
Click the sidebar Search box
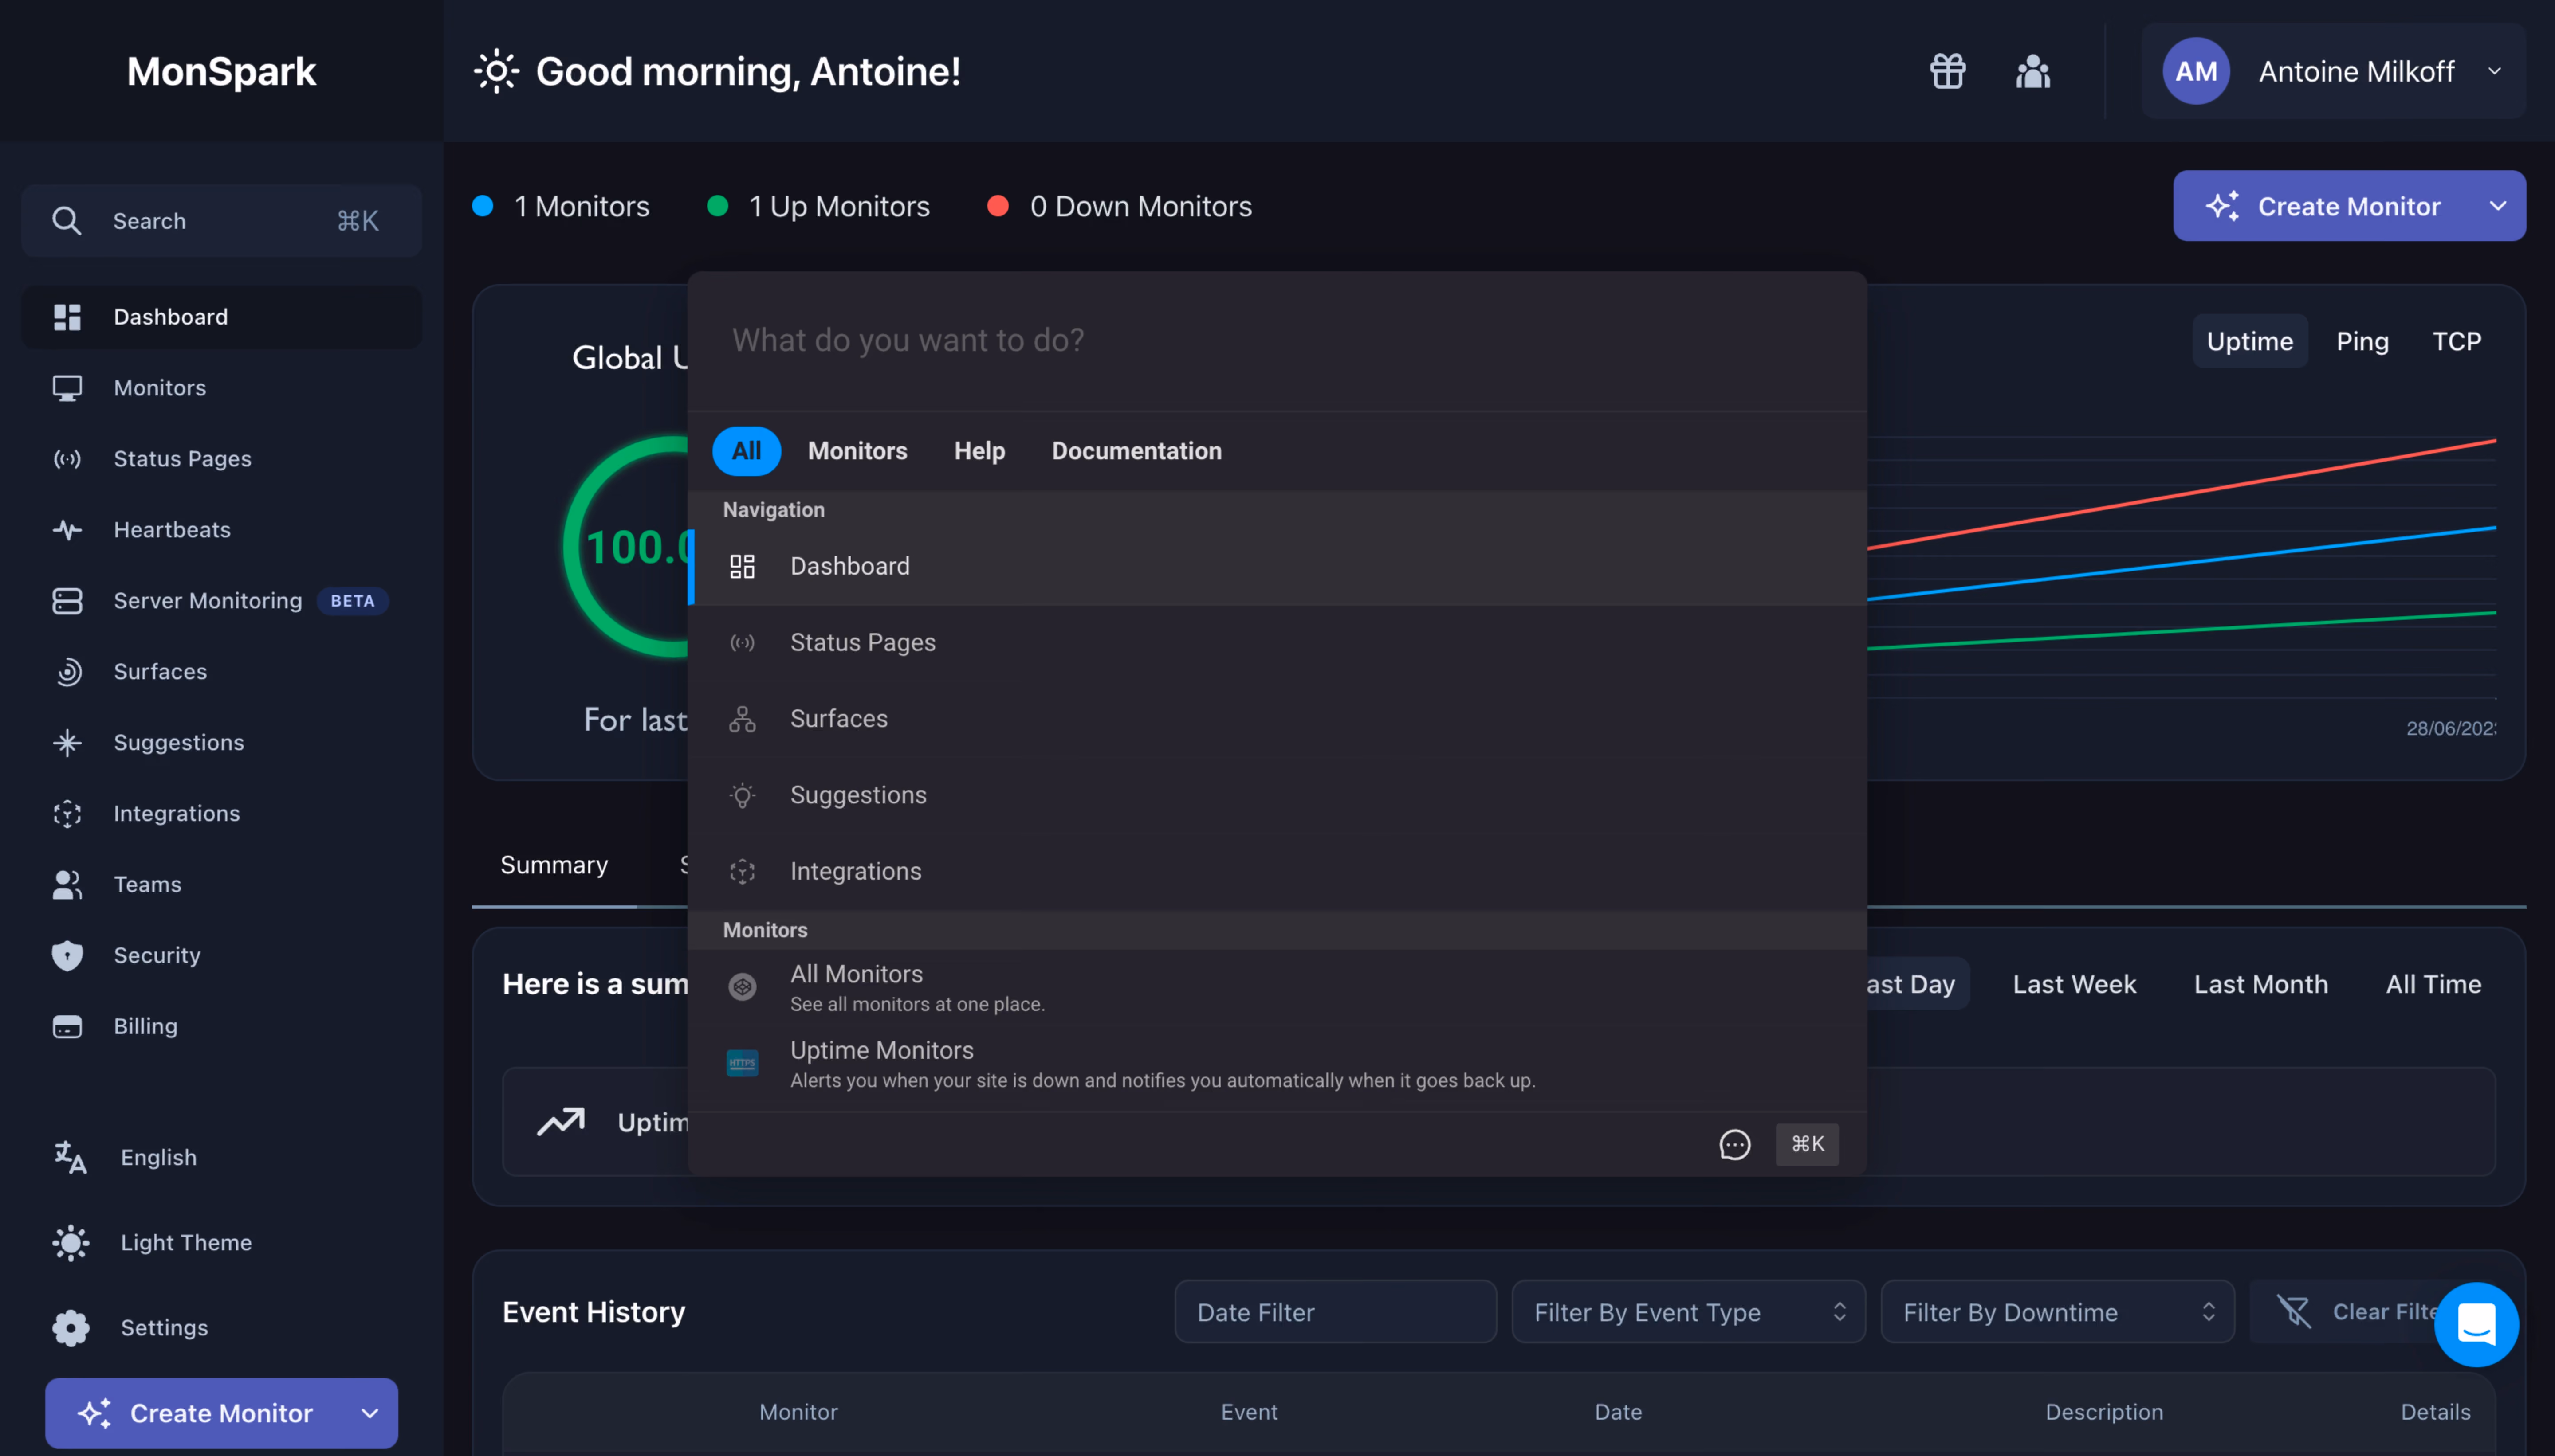[221, 221]
